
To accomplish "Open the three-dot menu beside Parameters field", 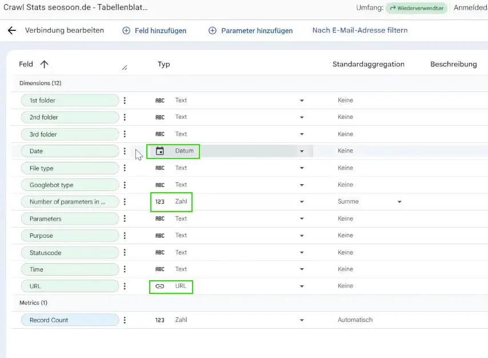I will tap(125, 218).
